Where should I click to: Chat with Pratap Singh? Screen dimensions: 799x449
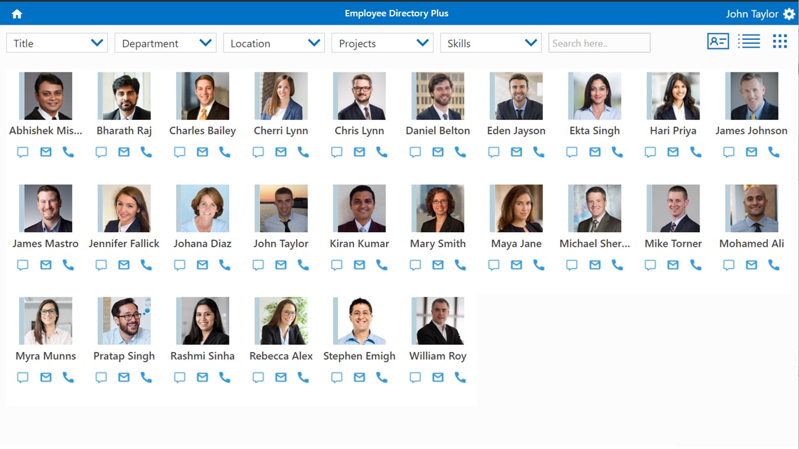point(101,378)
